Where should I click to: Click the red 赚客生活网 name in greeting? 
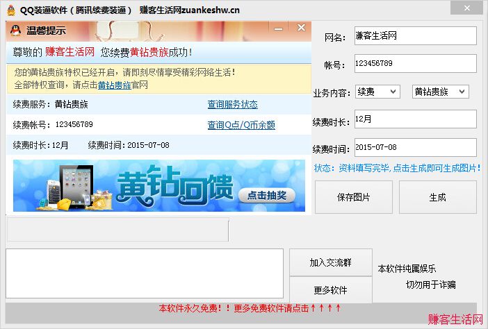click(70, 52)
